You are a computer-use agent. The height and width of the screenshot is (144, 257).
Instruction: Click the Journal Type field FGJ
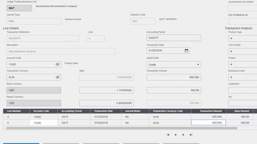point(34,21)
